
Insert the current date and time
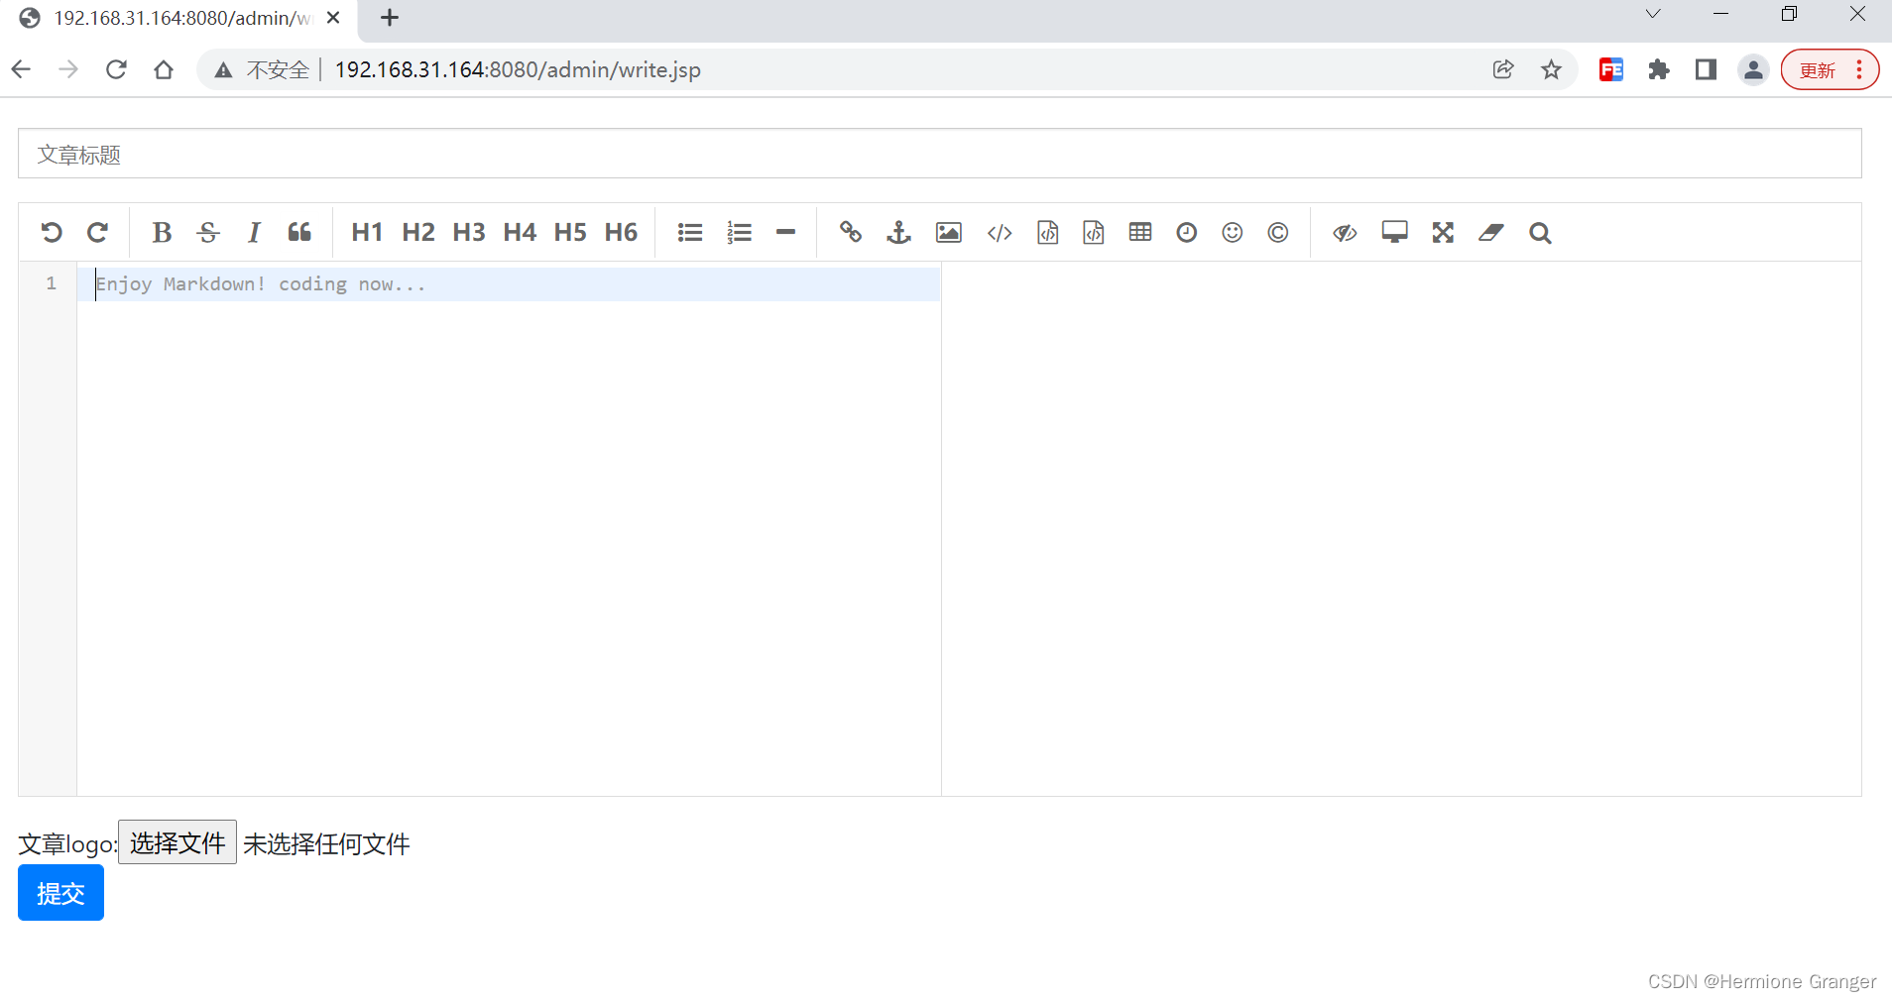point(1187,233)
